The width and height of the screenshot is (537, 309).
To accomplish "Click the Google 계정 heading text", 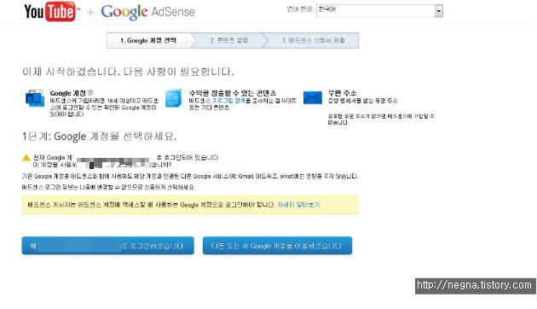I will pos(68,93).
